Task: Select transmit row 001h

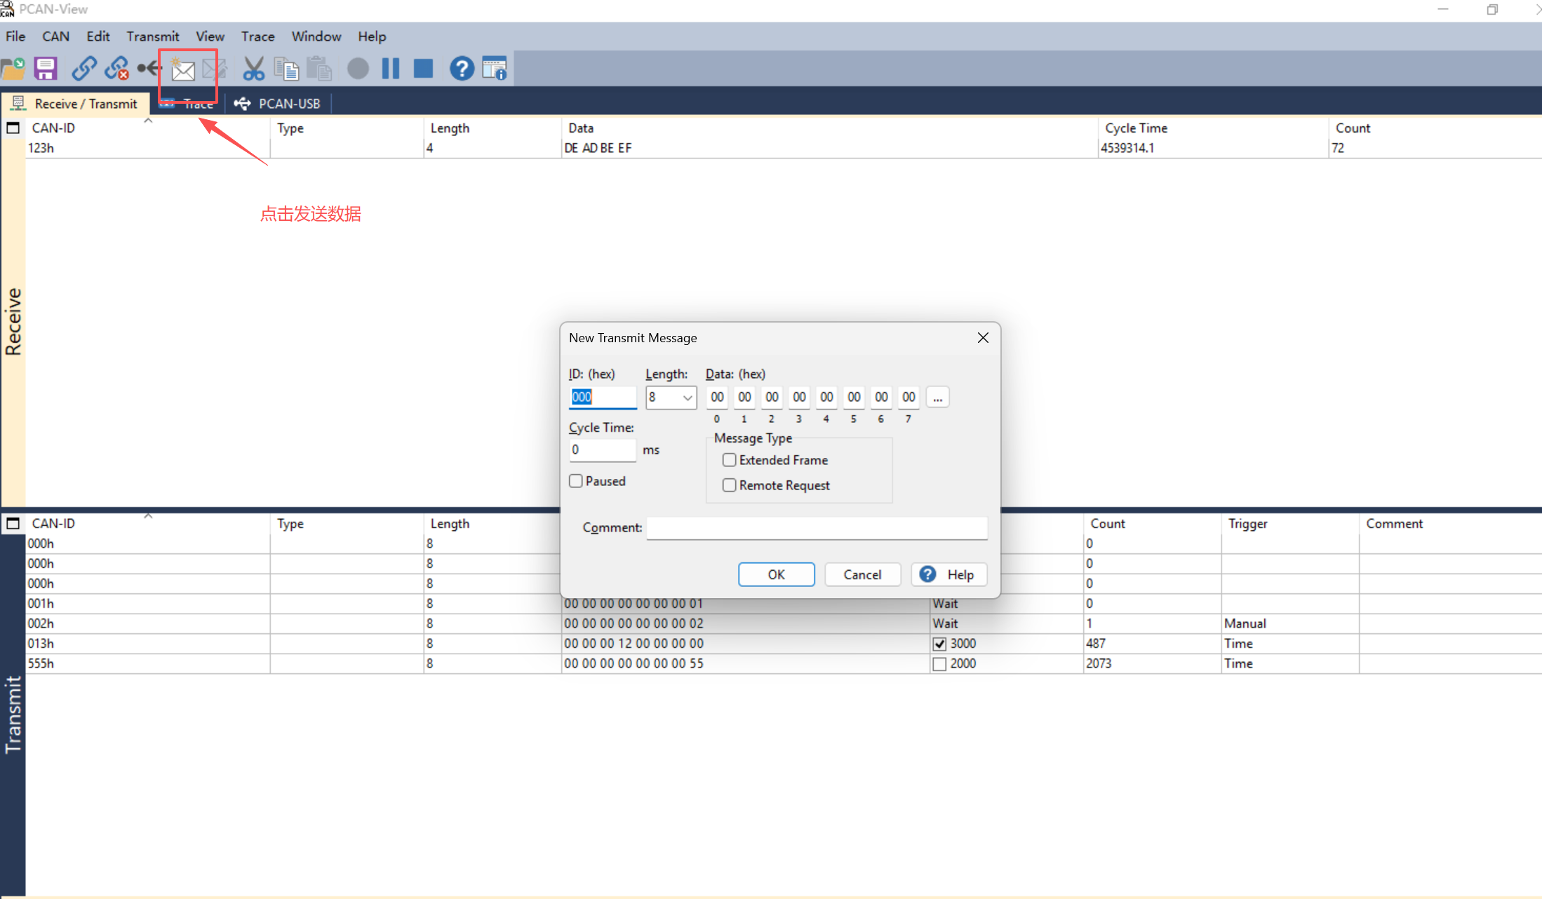Action: pyautogui.click(x=784, y=604)
